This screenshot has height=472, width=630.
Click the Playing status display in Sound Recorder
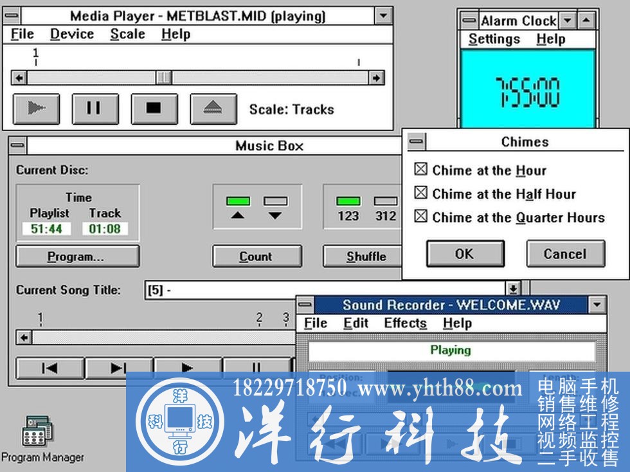pyautogui.click(x=451, y=350)
